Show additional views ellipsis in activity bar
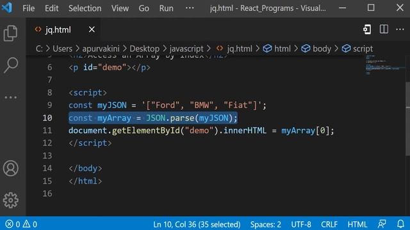The height and width of the screenshot is (230, 410). [x=11, y=98]
